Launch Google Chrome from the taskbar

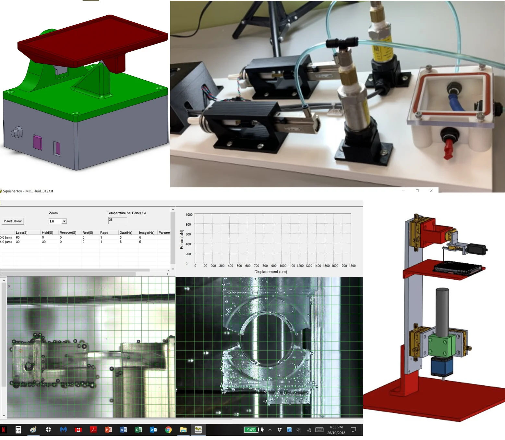168,430
